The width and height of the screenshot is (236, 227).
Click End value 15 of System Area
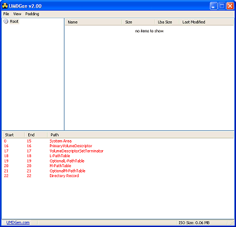click(x=29, y=141)
